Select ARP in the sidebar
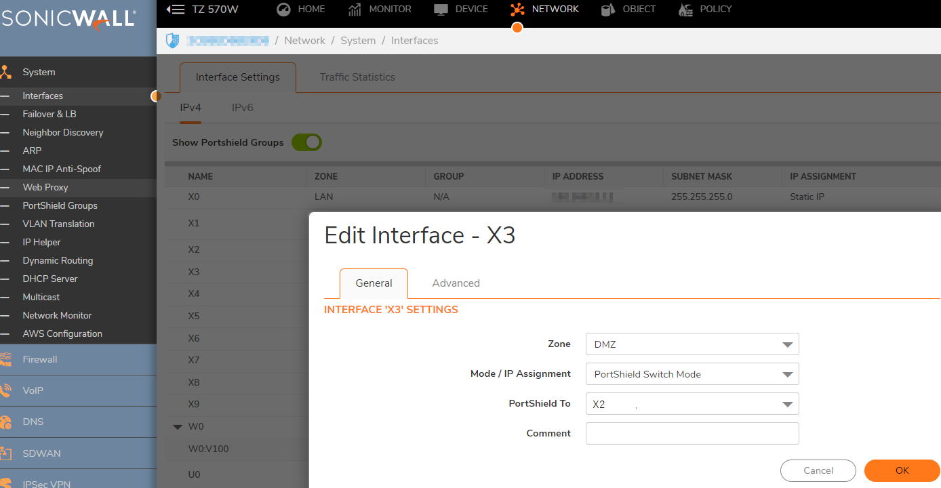The height and width of the screenshot is (488, 941). [x=32, y=150]
